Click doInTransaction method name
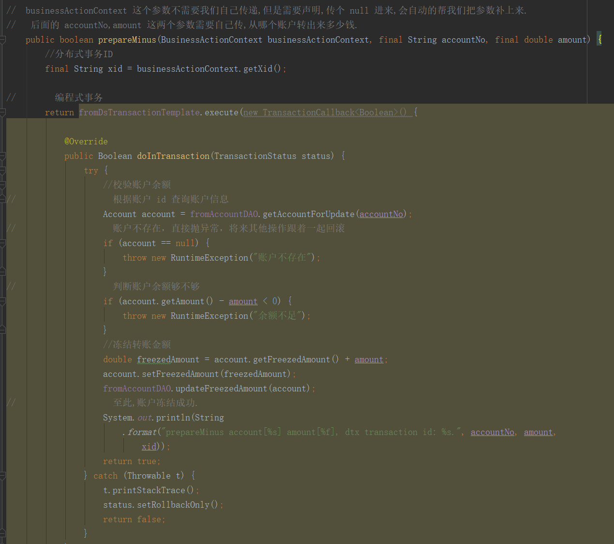This screenshot has width=614, height=544. [x=173, y=156]
